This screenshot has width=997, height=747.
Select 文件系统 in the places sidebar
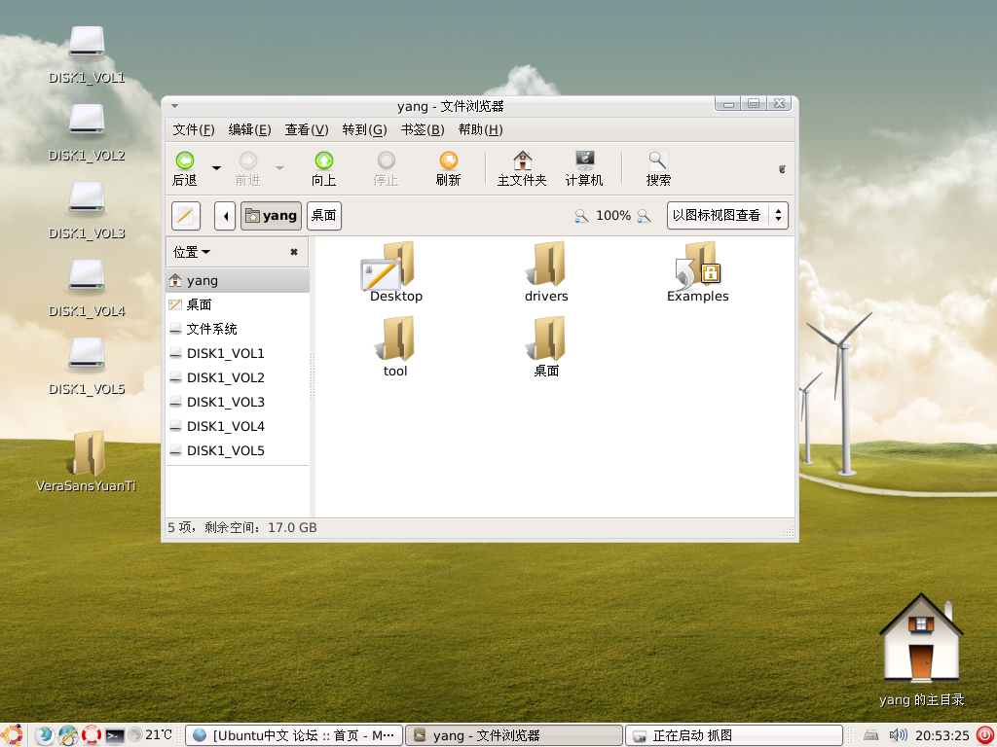[x=238, y=329]
